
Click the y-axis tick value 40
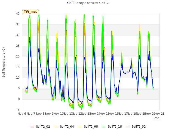click(18, 13)
